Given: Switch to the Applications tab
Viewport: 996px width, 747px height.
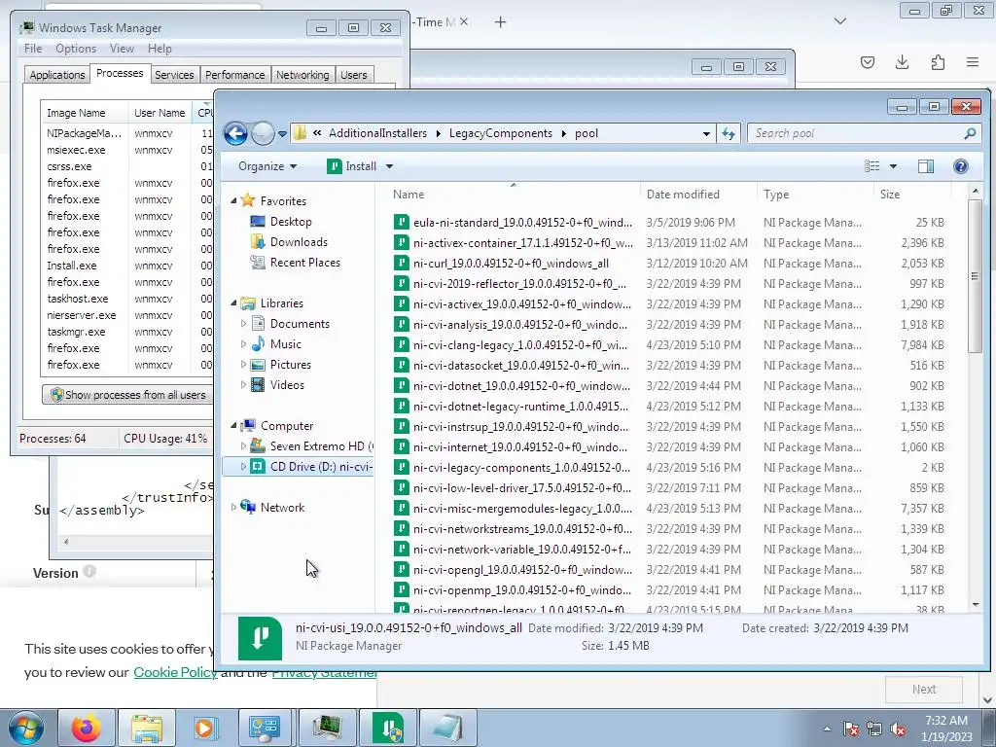Looking at the screenshot, I should [x=57, y=74].
